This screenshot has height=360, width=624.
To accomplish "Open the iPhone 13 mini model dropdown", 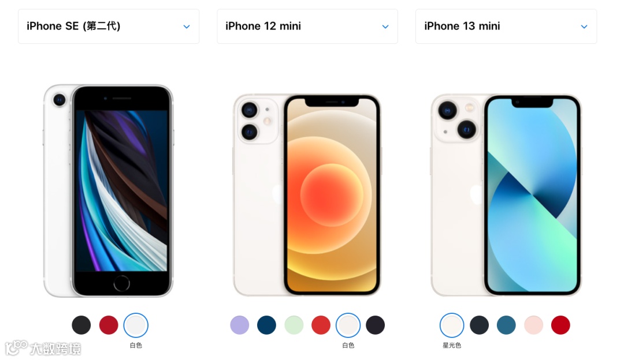I will tap(506, 26).
